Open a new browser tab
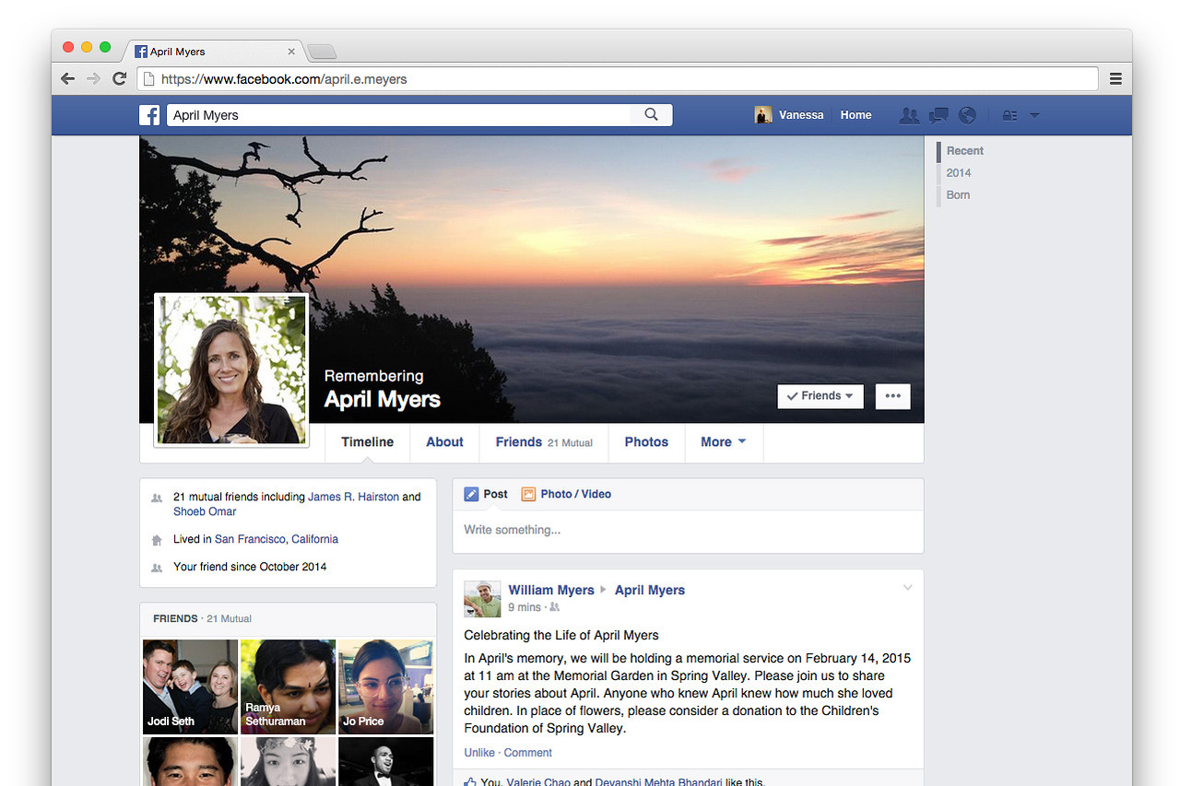Viewport: 1180px width, 786px height. pos(322,52)
